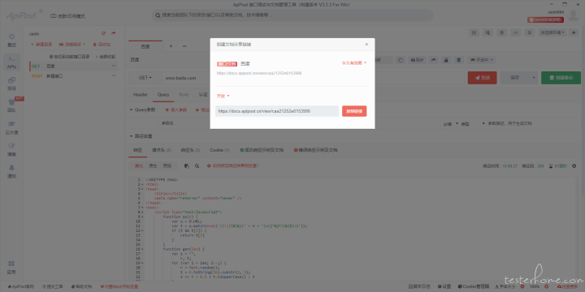Switch to the Header tab
The image size is (585, 292).
coord(141,95)
